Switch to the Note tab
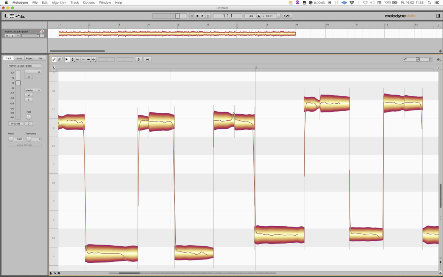The image size is (443, 277). [x=19, y=58]
